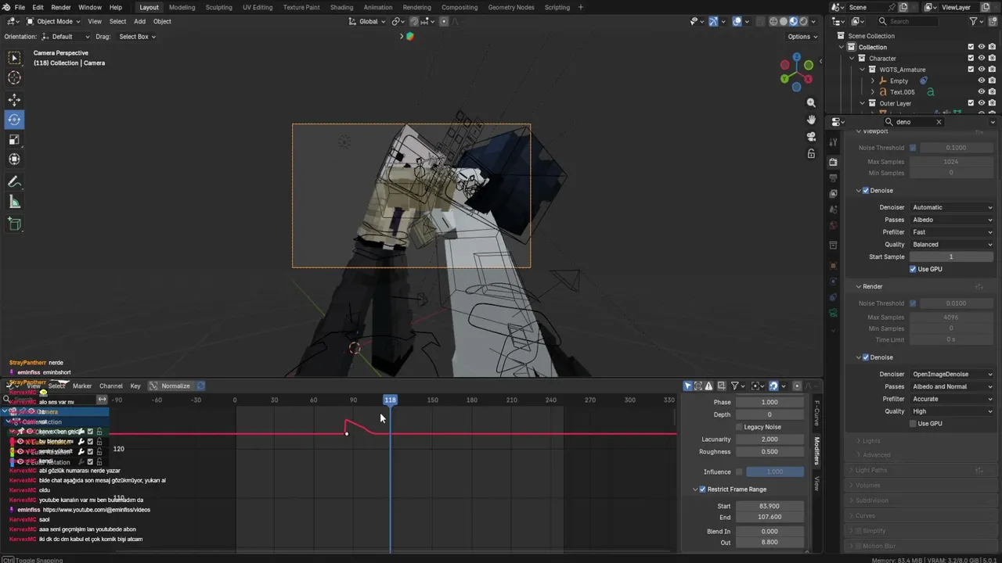
Task: Toggle viewport overlays button
Action: tap(737, 21)
